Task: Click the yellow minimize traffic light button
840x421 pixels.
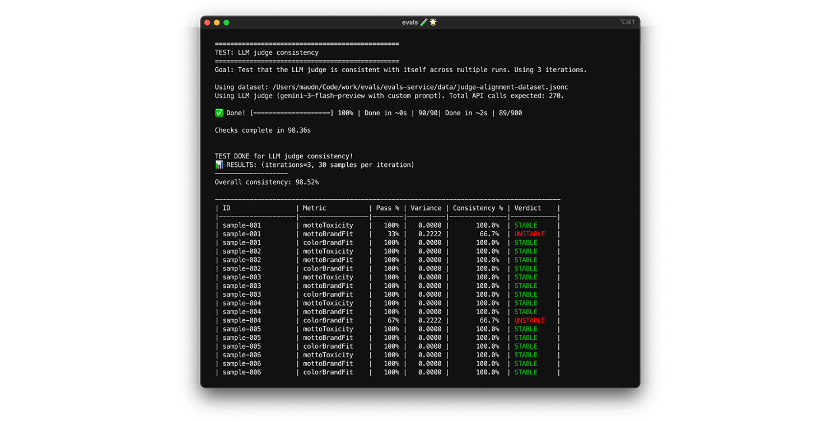Action: point(217,22)
